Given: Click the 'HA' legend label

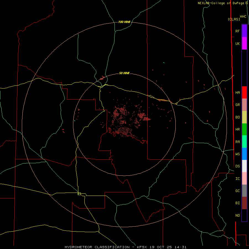Looking at the screenshot, I should (238, 93).
